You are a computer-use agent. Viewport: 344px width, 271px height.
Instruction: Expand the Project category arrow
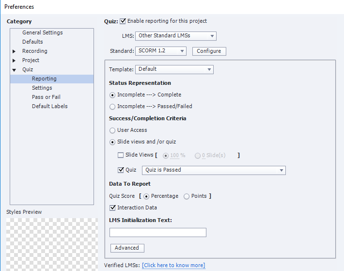pos(14,61)
